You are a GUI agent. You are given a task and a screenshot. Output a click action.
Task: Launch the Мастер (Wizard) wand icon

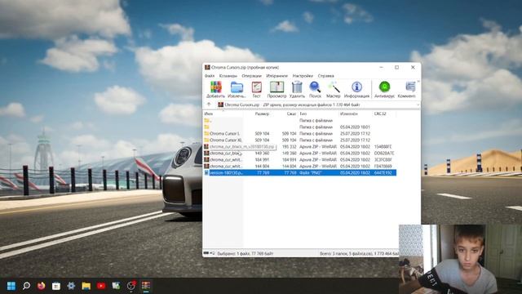click(334, 87)
